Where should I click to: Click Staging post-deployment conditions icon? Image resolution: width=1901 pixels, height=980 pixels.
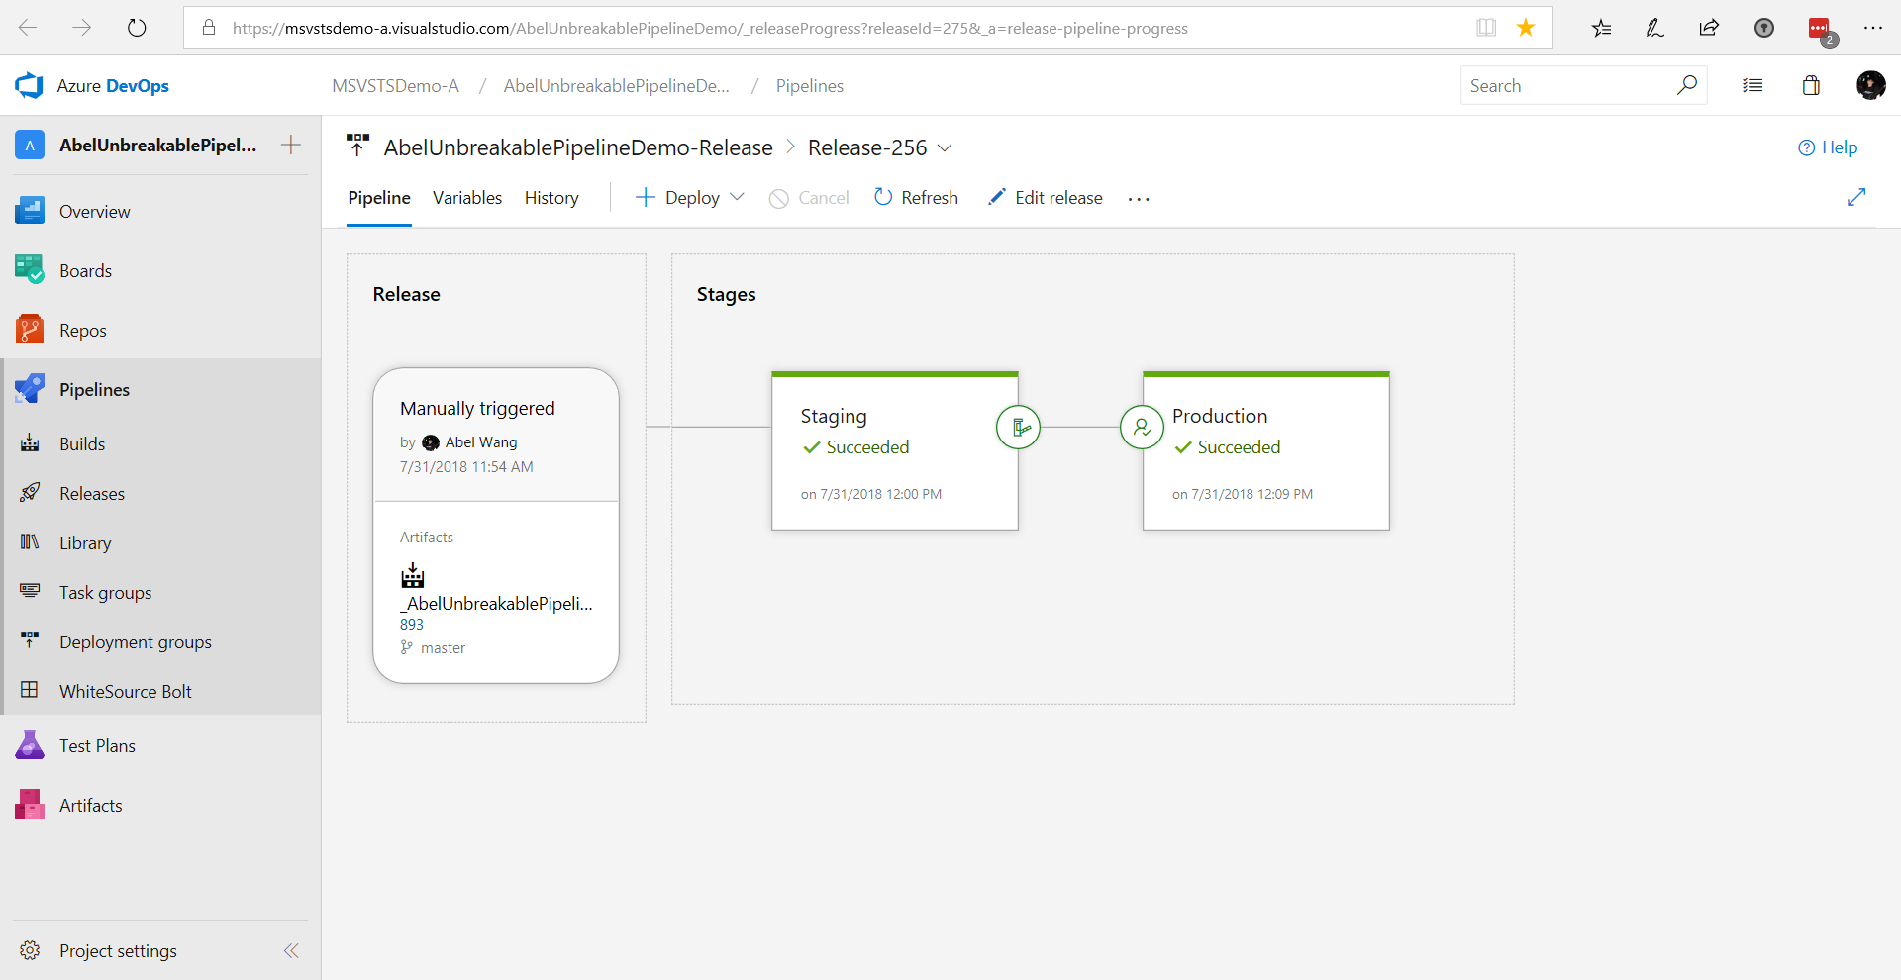(1019, 428)
